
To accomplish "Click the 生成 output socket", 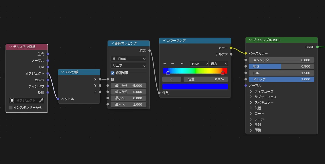I will pos(48,54).
